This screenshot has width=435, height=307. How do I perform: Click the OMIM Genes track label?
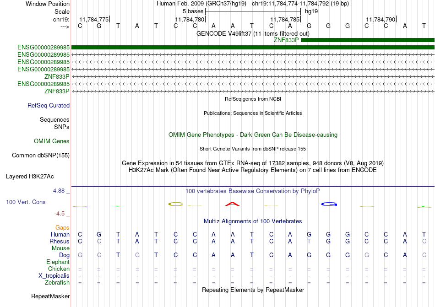(52, 141)
